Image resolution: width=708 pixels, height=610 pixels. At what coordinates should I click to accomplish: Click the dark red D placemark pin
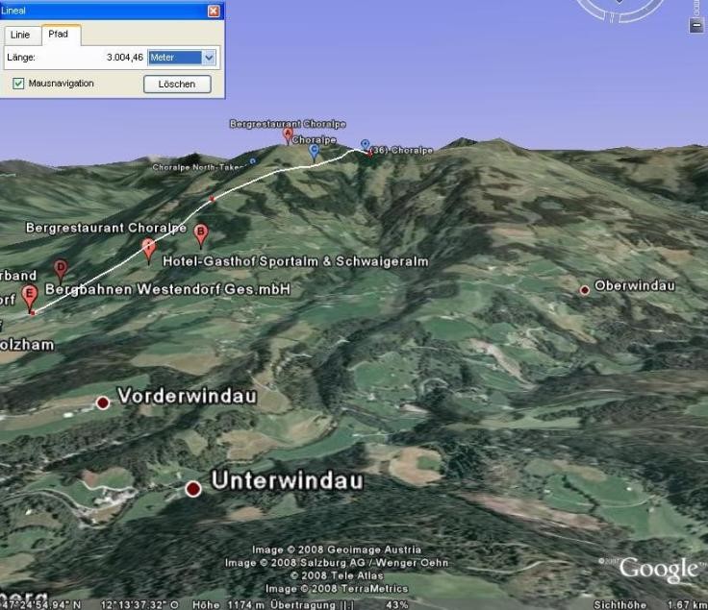61,268
